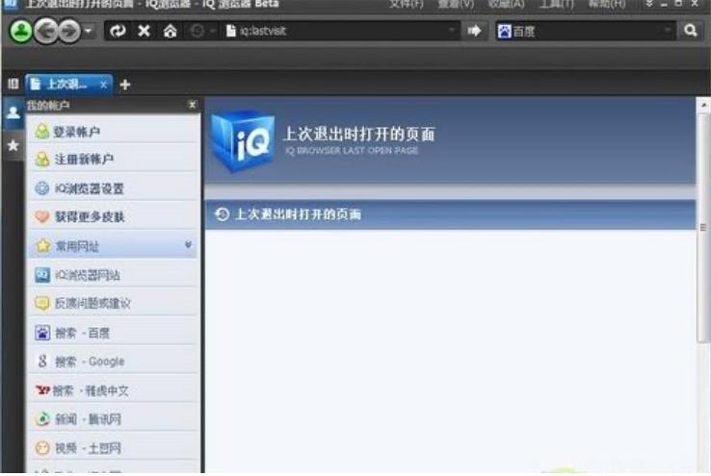Image resolution: width=711 pixels, height=476 pixels.
Task: Click the Tencent news icon in list
Action: [x=42, y=419]
